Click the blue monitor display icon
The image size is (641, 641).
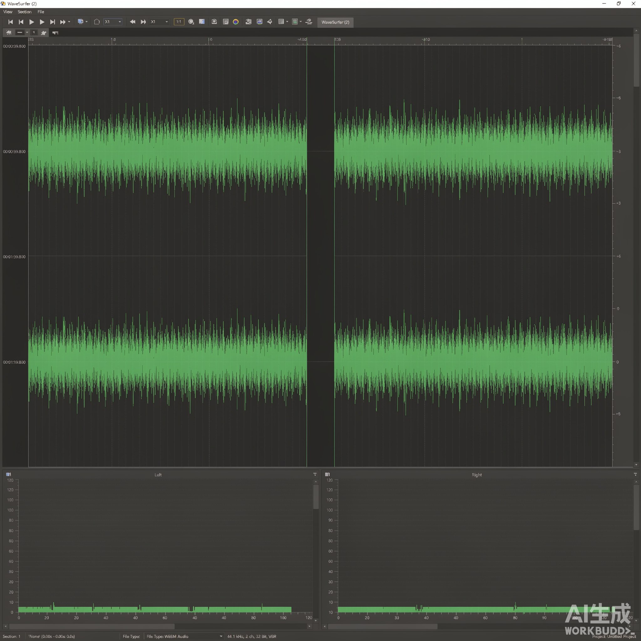(259, 22)
